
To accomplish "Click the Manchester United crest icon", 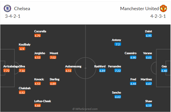I will pyautogui.click(x=163, y=8).
